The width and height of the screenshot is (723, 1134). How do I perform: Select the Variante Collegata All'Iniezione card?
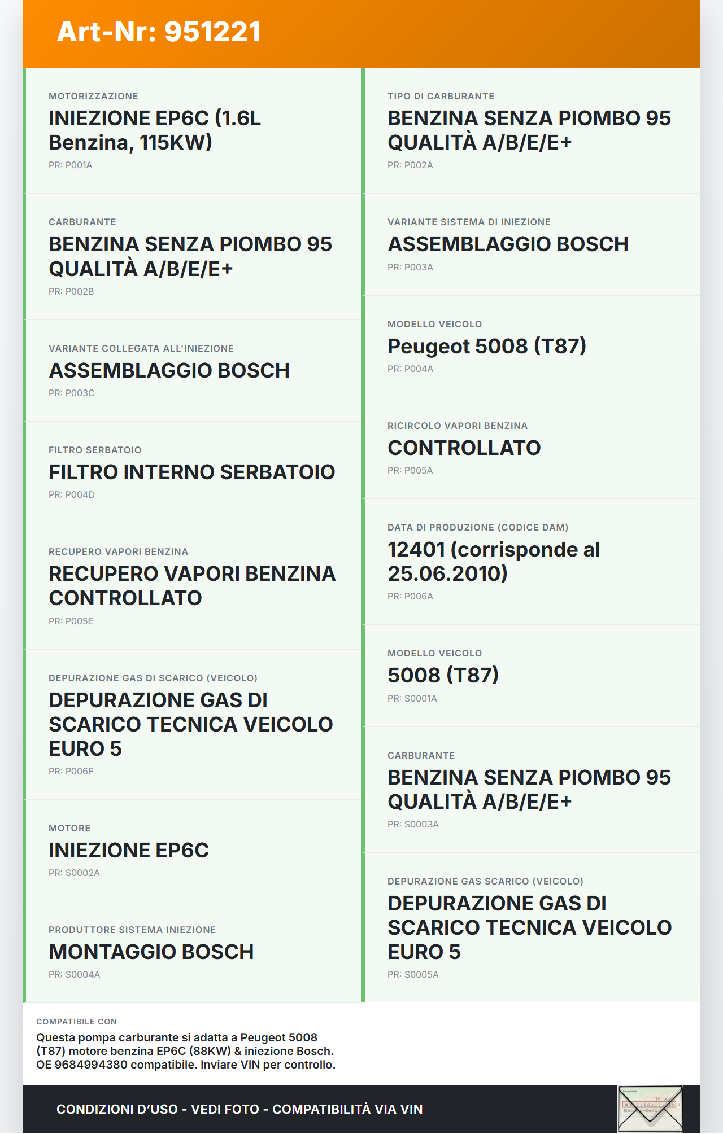(x=192, y=370)
